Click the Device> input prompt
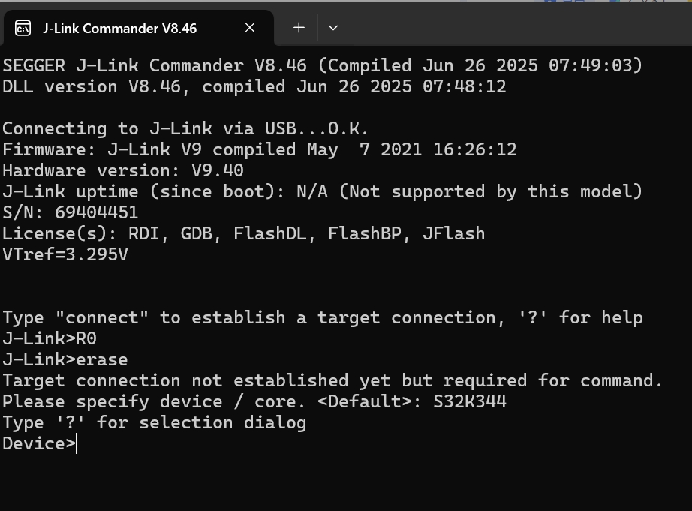 pyautogui.click(x=38, y=443)
